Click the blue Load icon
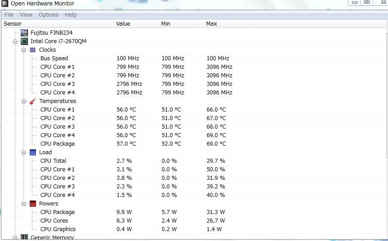388x241 pixels. 33,152
